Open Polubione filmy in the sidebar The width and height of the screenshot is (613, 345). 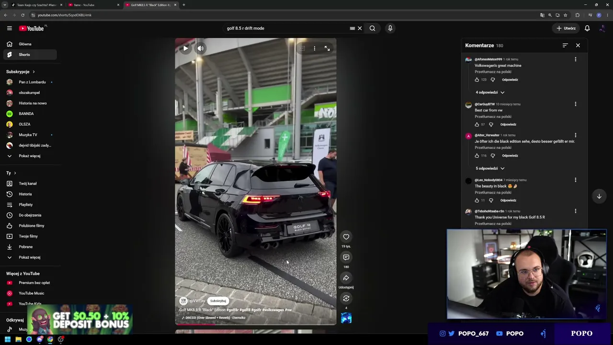point(31,226)
